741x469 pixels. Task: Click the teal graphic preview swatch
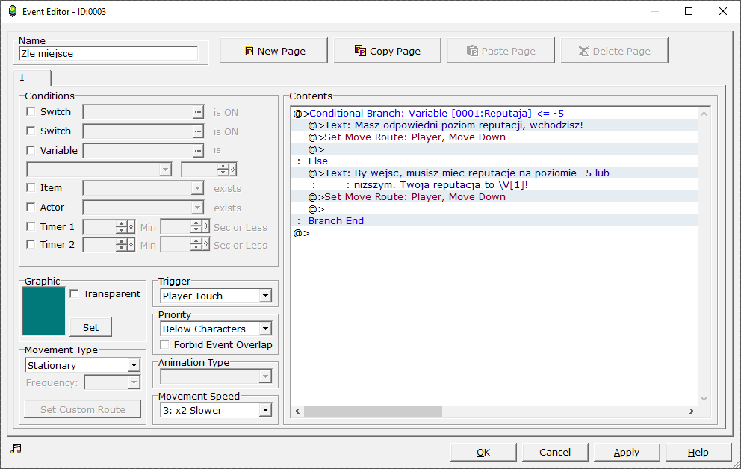(x=43, y=311)
